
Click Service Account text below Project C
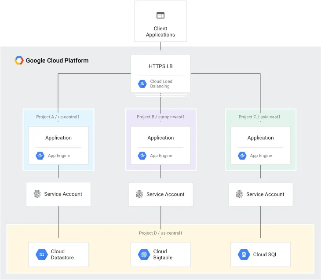click(265, 194)
